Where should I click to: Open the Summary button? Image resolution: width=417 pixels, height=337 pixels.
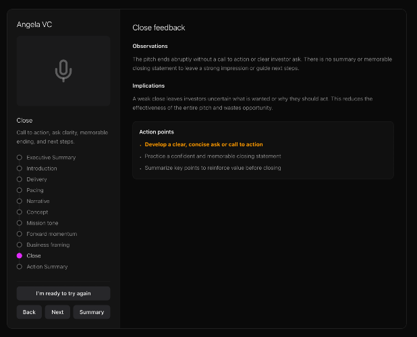[x=92, y=312]
